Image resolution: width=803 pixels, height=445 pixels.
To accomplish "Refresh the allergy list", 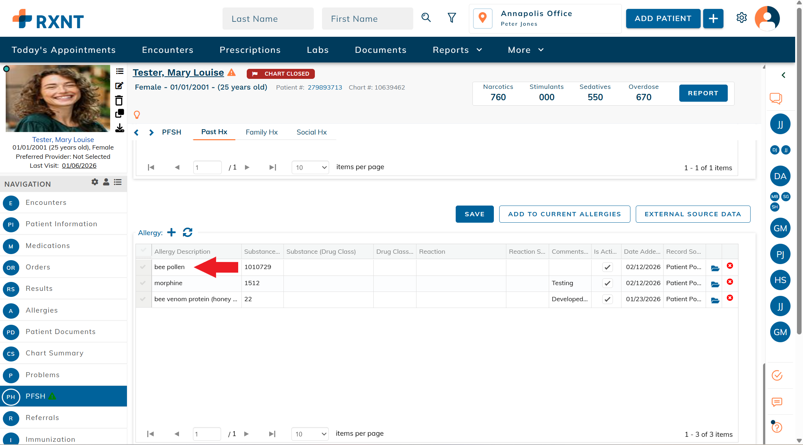I will [188, 233].
